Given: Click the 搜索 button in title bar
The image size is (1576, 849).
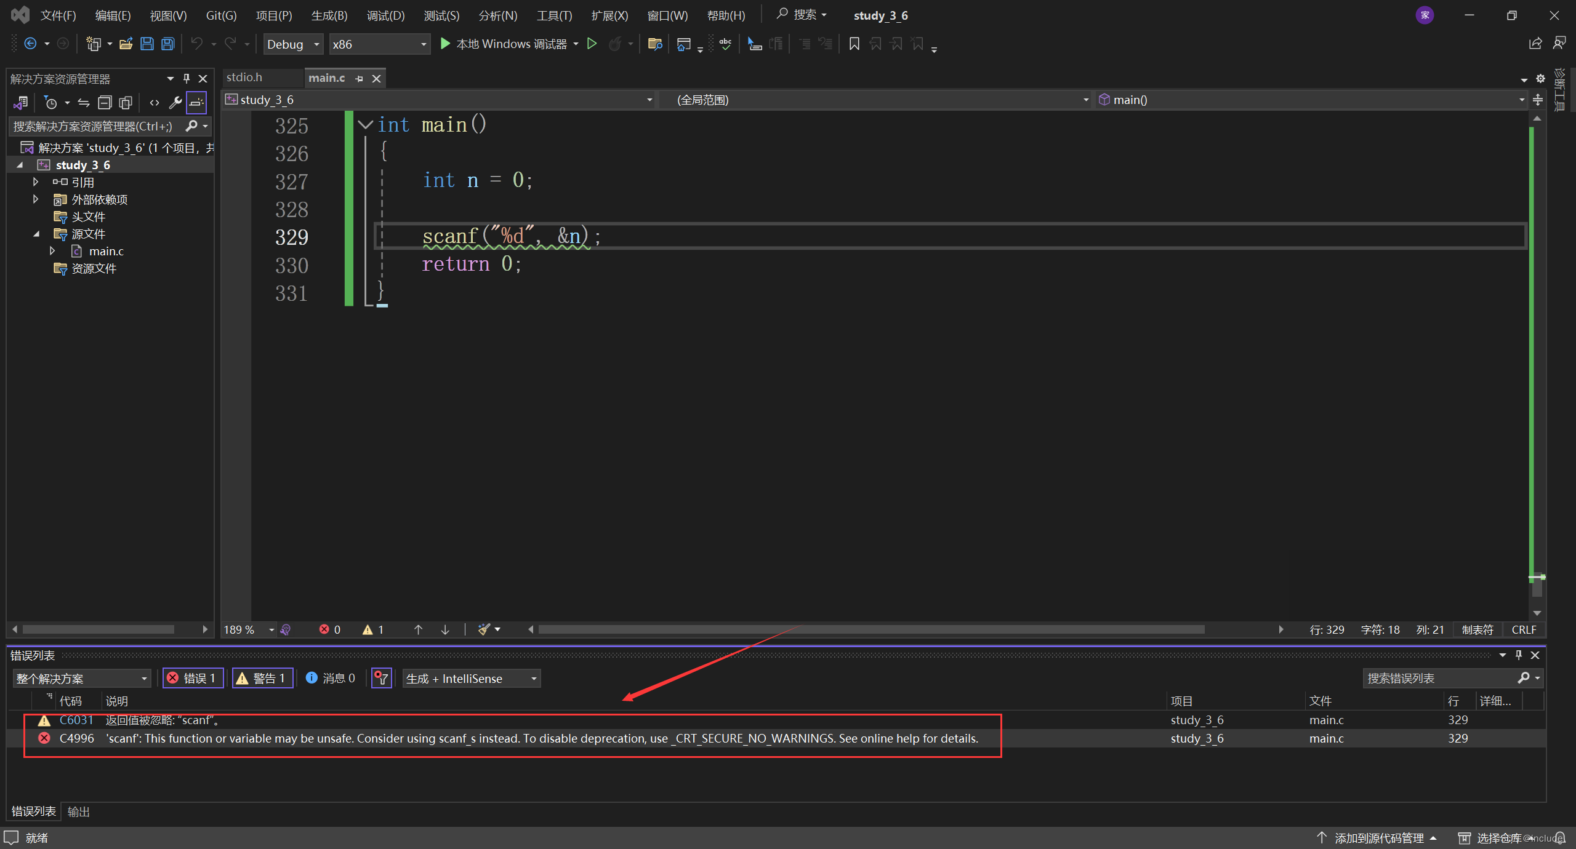Looking at the screenshot, I should (x=802, y=15).
